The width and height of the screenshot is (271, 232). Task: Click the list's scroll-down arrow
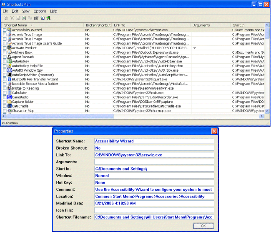pos(267,111)
